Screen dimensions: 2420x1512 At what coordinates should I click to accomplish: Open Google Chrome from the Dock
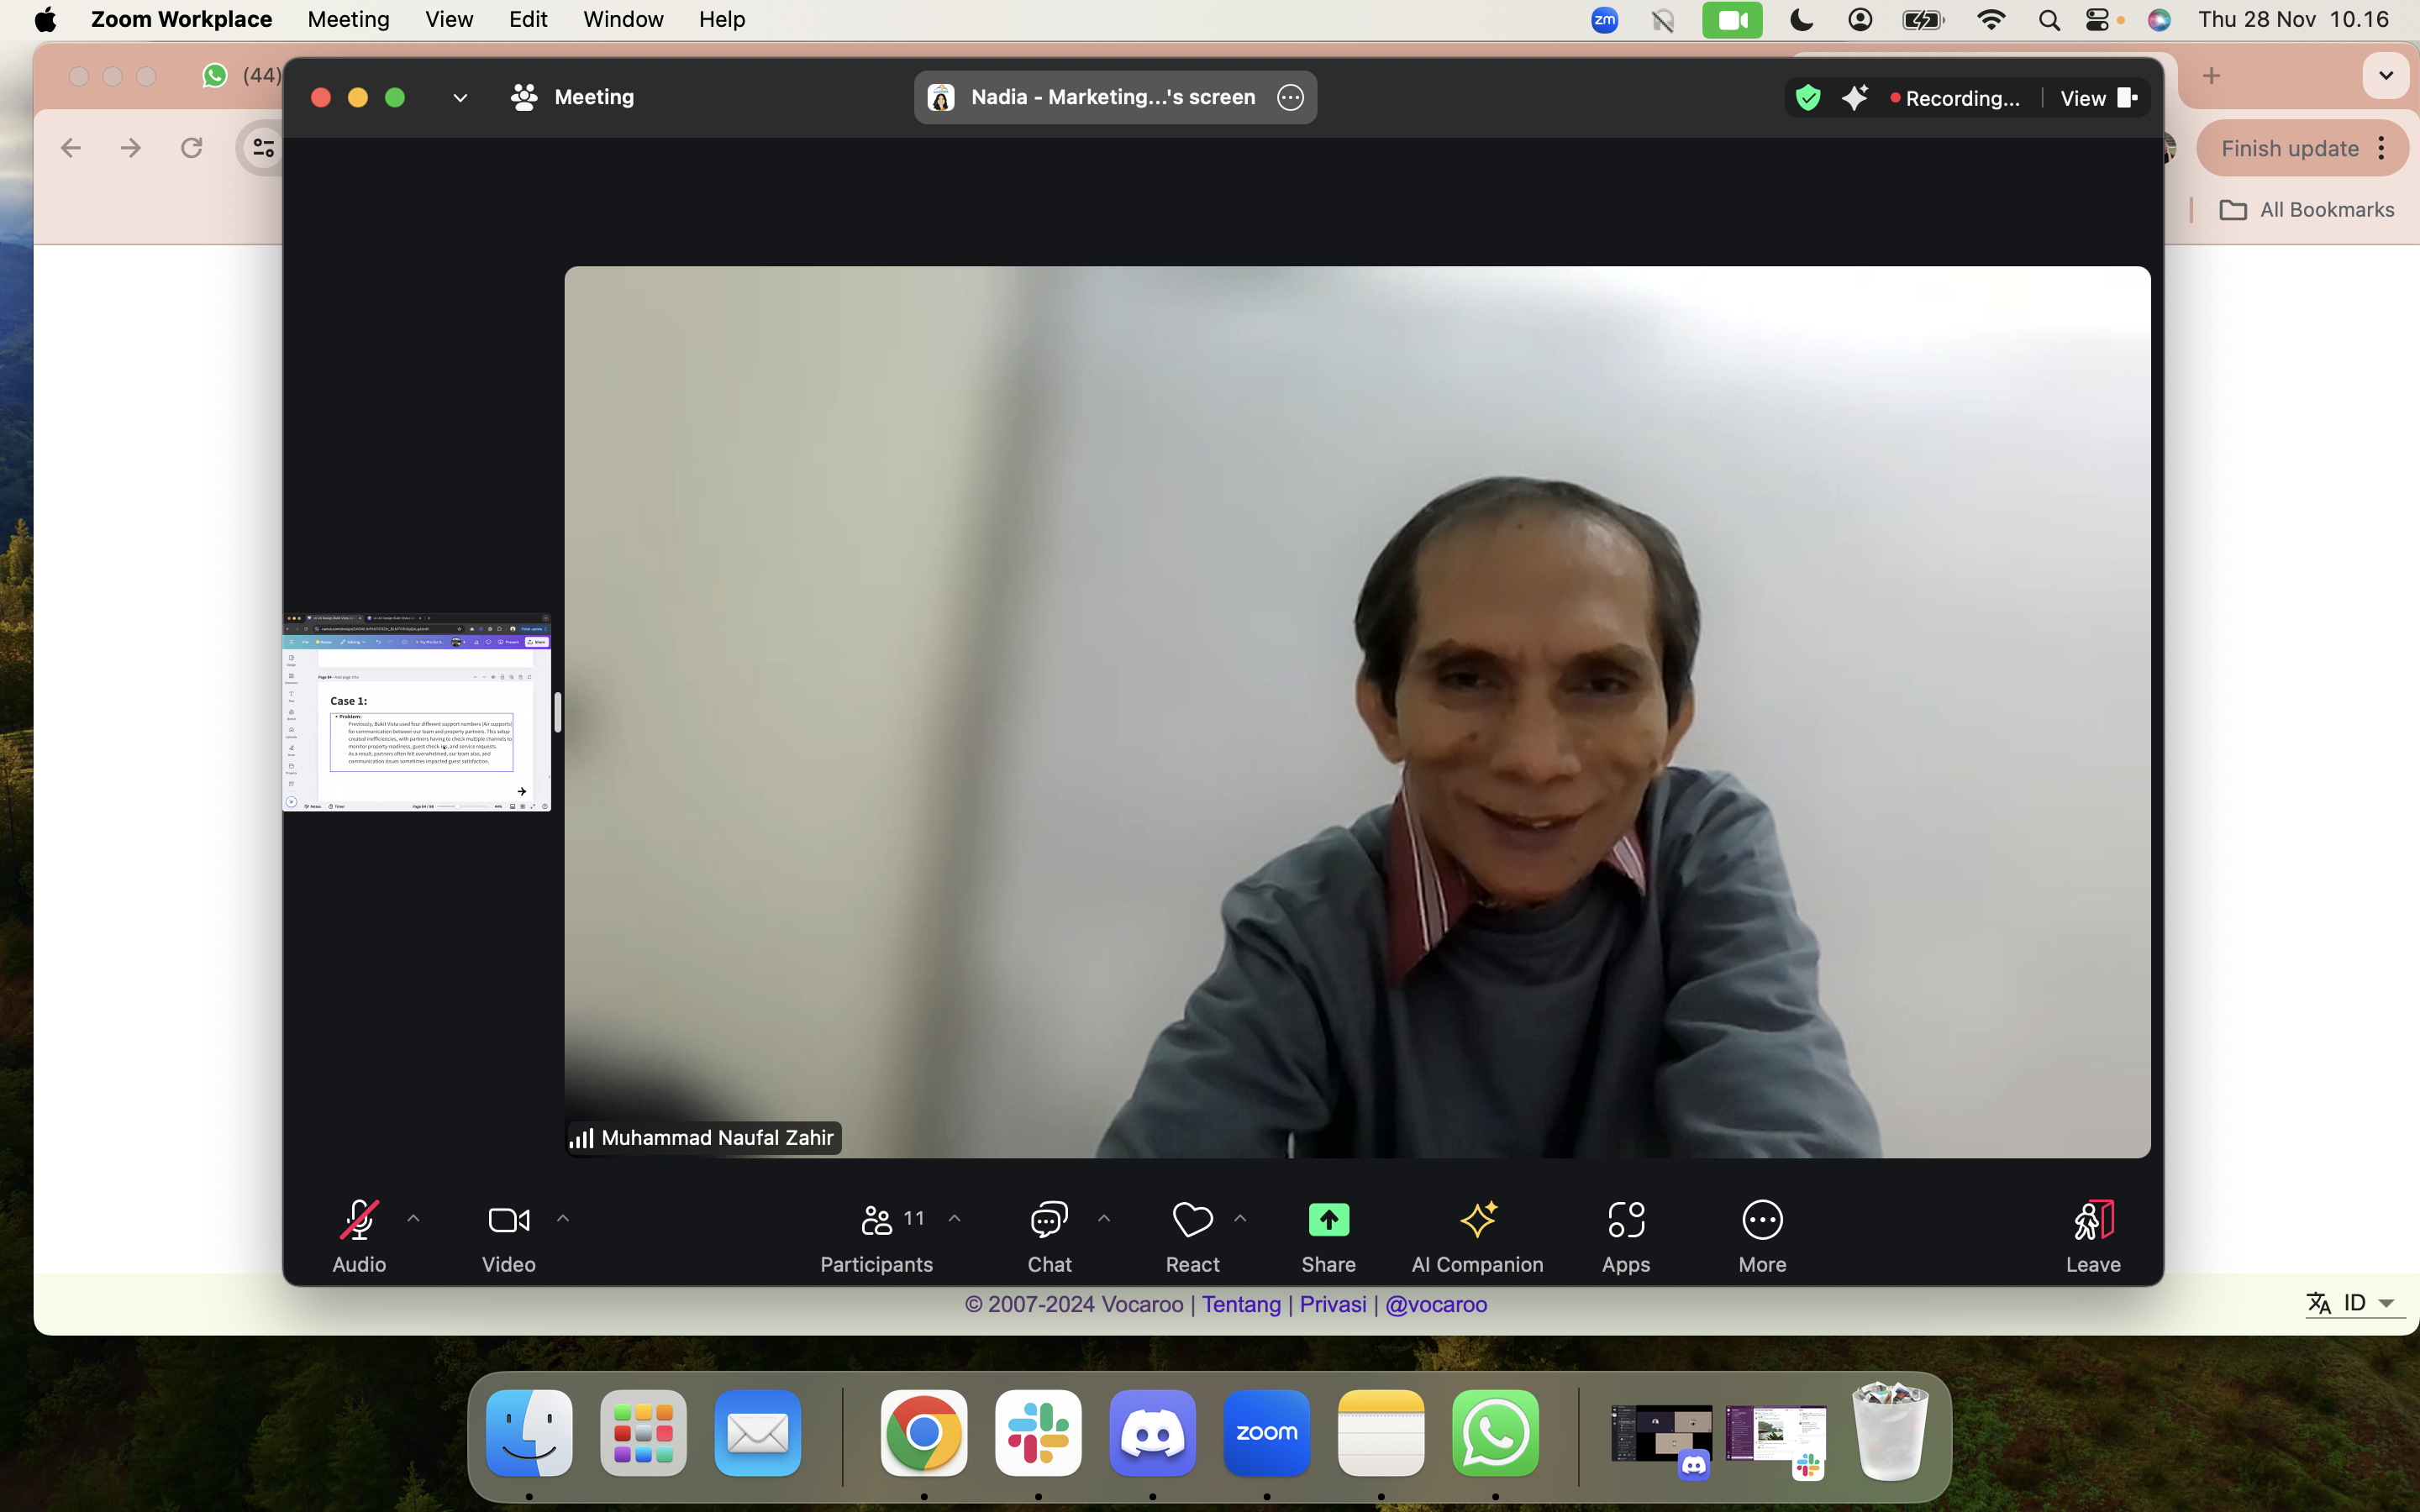[924, 1433]
